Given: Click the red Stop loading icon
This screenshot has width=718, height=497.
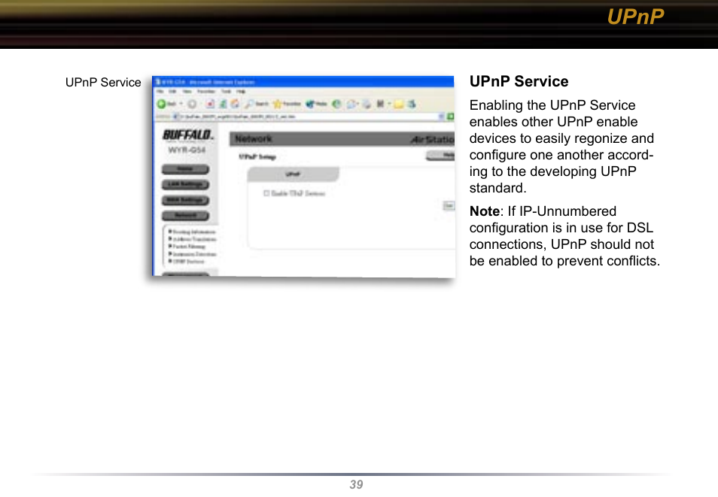Looking at the screenshot, I should (210, 104).
